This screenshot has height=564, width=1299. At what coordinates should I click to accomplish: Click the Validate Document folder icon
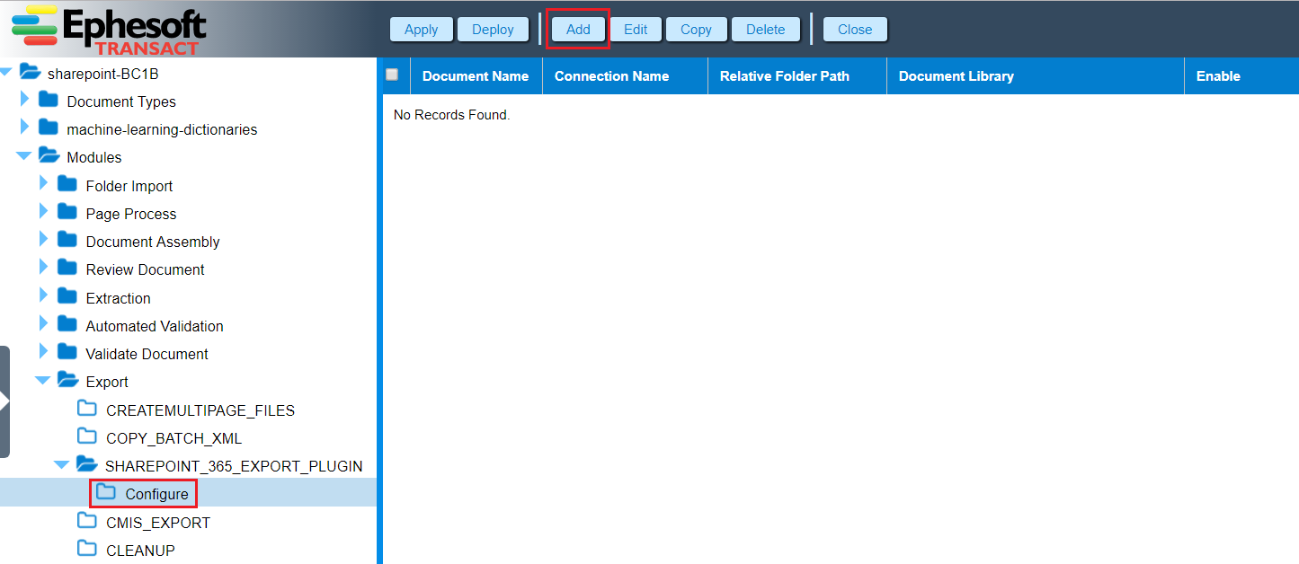tap(67, 352)
